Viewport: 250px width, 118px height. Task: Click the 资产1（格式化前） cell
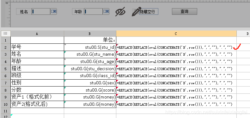37,97
